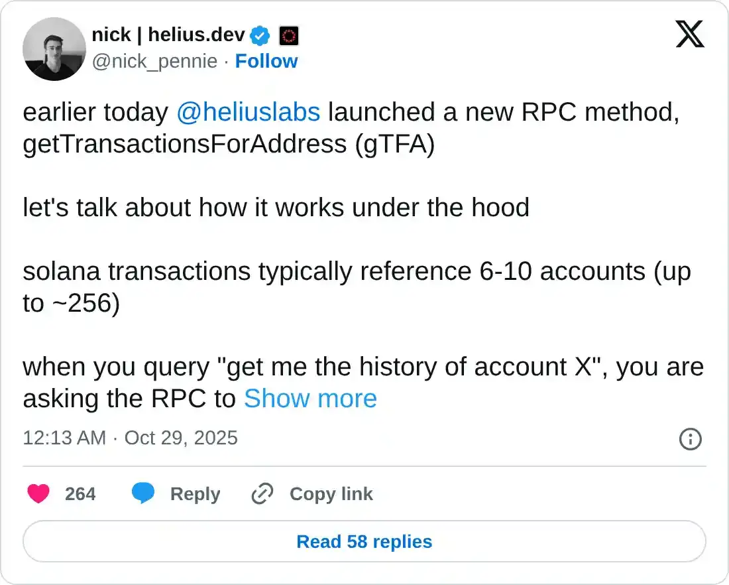729x585 pixels.
Task: Click the Reply text label
Action: 195,493
